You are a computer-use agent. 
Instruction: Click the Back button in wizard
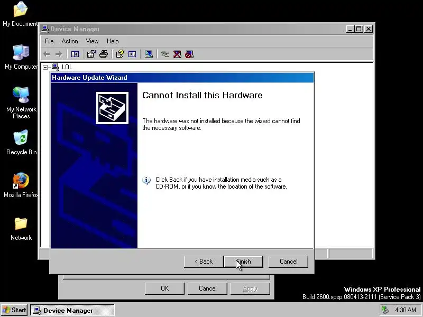click(204, 262)
